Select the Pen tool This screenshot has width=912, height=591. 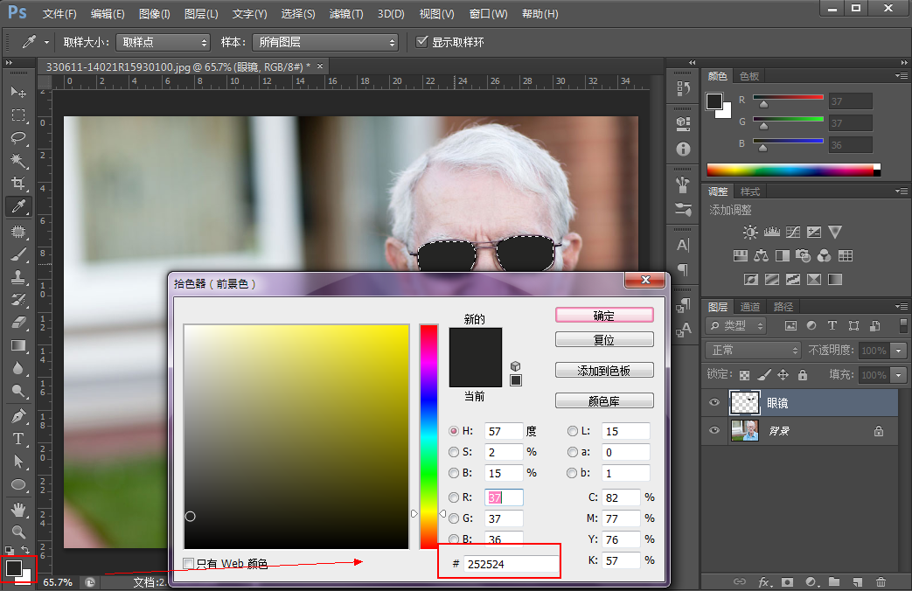tap(18, 416)
